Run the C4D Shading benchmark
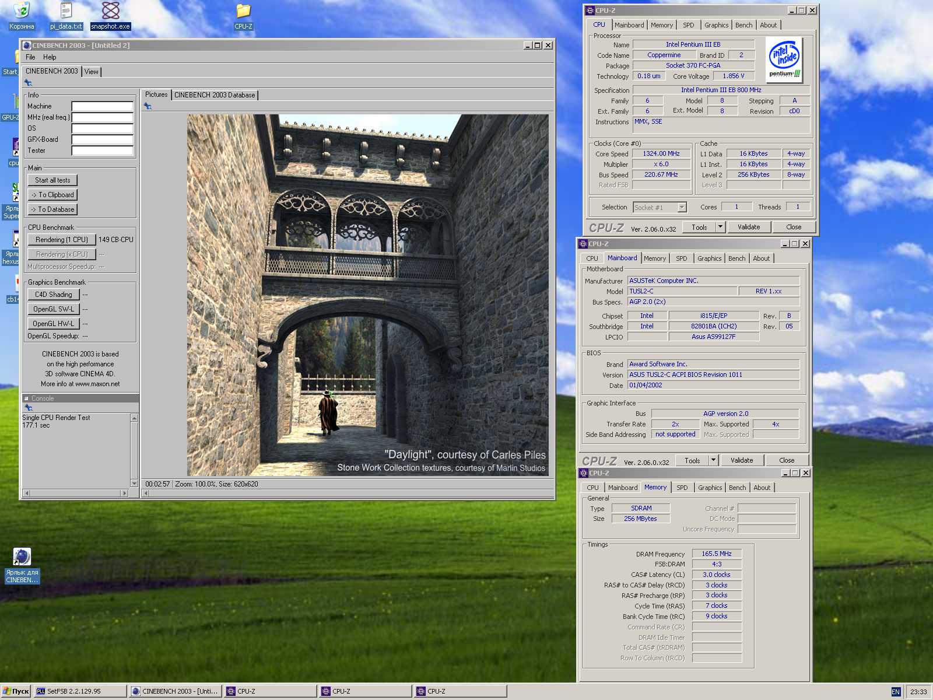Viewport: 933px width, 700px height. (x=54, y=295)
